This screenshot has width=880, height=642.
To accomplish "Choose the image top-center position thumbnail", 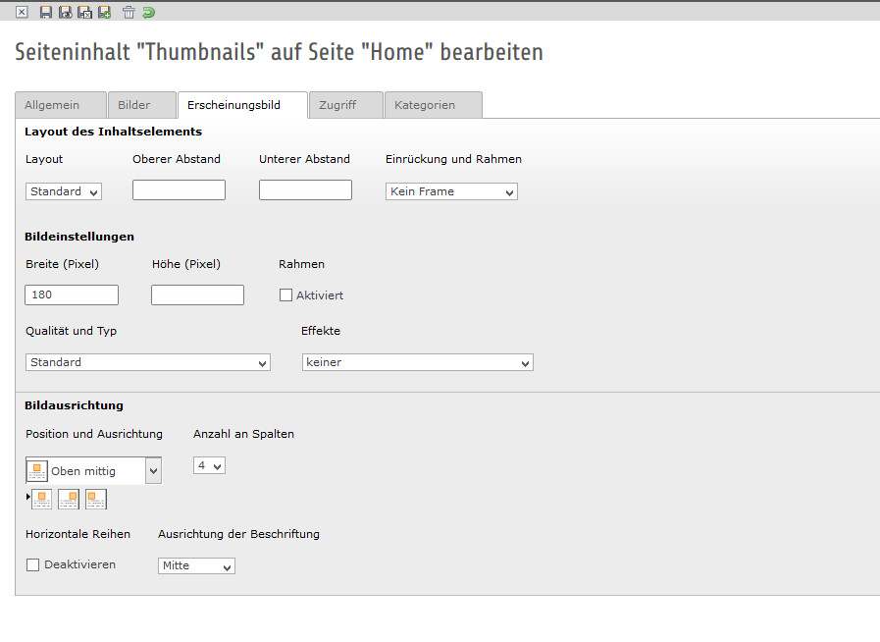I will click(41, 499).
